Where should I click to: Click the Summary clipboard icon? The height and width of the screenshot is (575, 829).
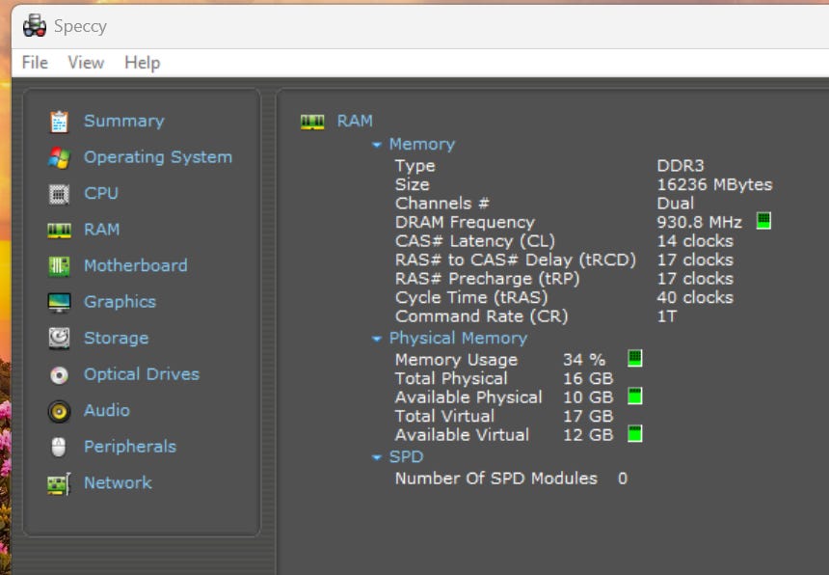(59, 122)
